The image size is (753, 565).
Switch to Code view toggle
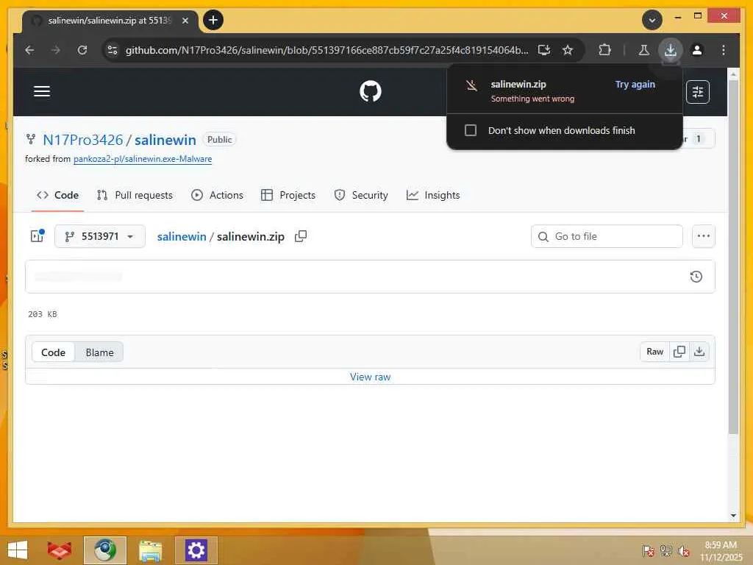[x=53, y=352]
